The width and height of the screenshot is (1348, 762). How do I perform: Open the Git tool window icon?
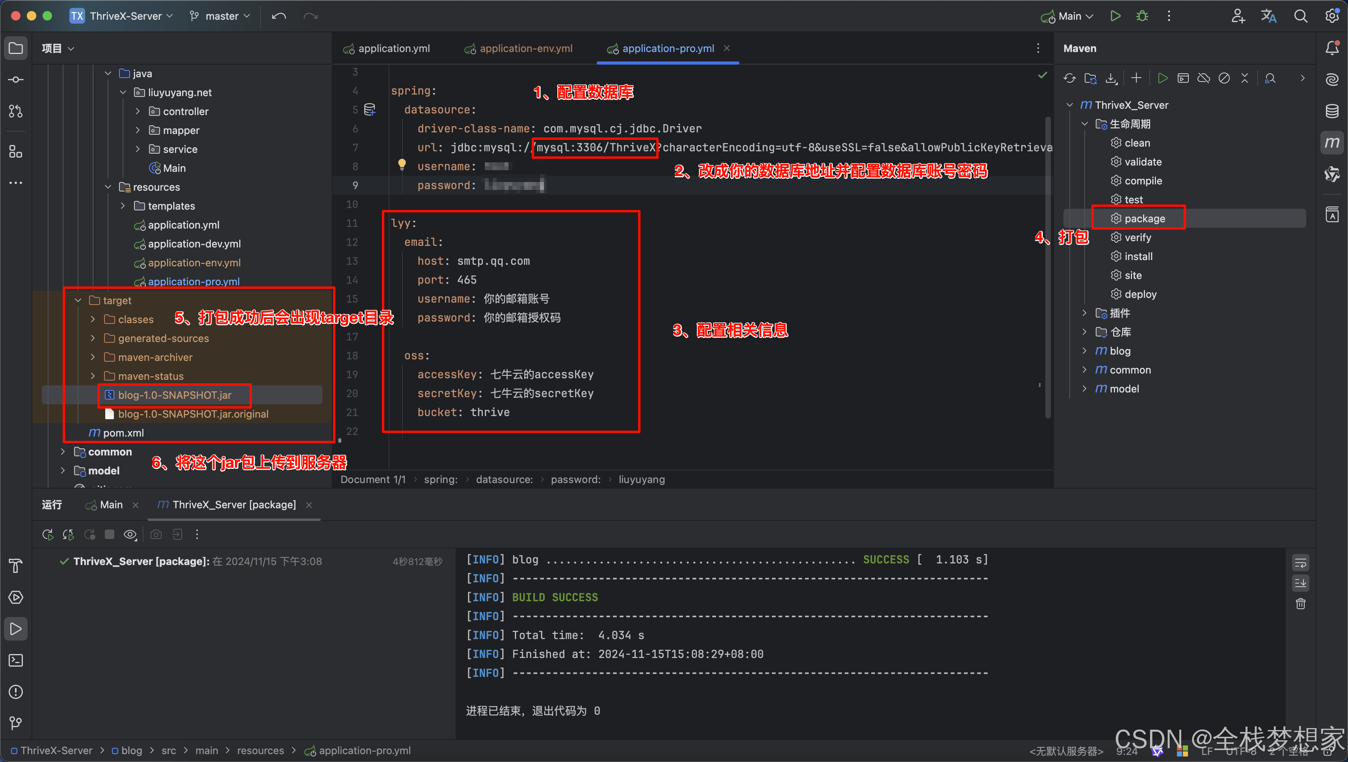(x=16, y=723)
